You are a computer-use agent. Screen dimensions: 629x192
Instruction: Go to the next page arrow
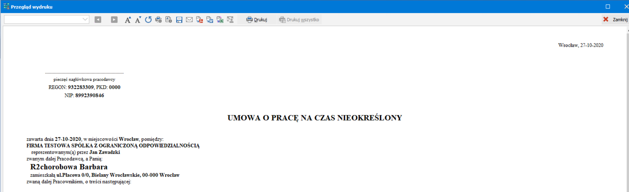click(114, 20)
